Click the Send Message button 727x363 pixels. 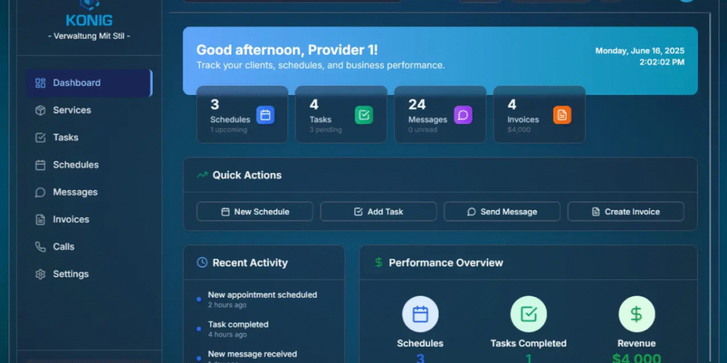(x=502, y=211)
